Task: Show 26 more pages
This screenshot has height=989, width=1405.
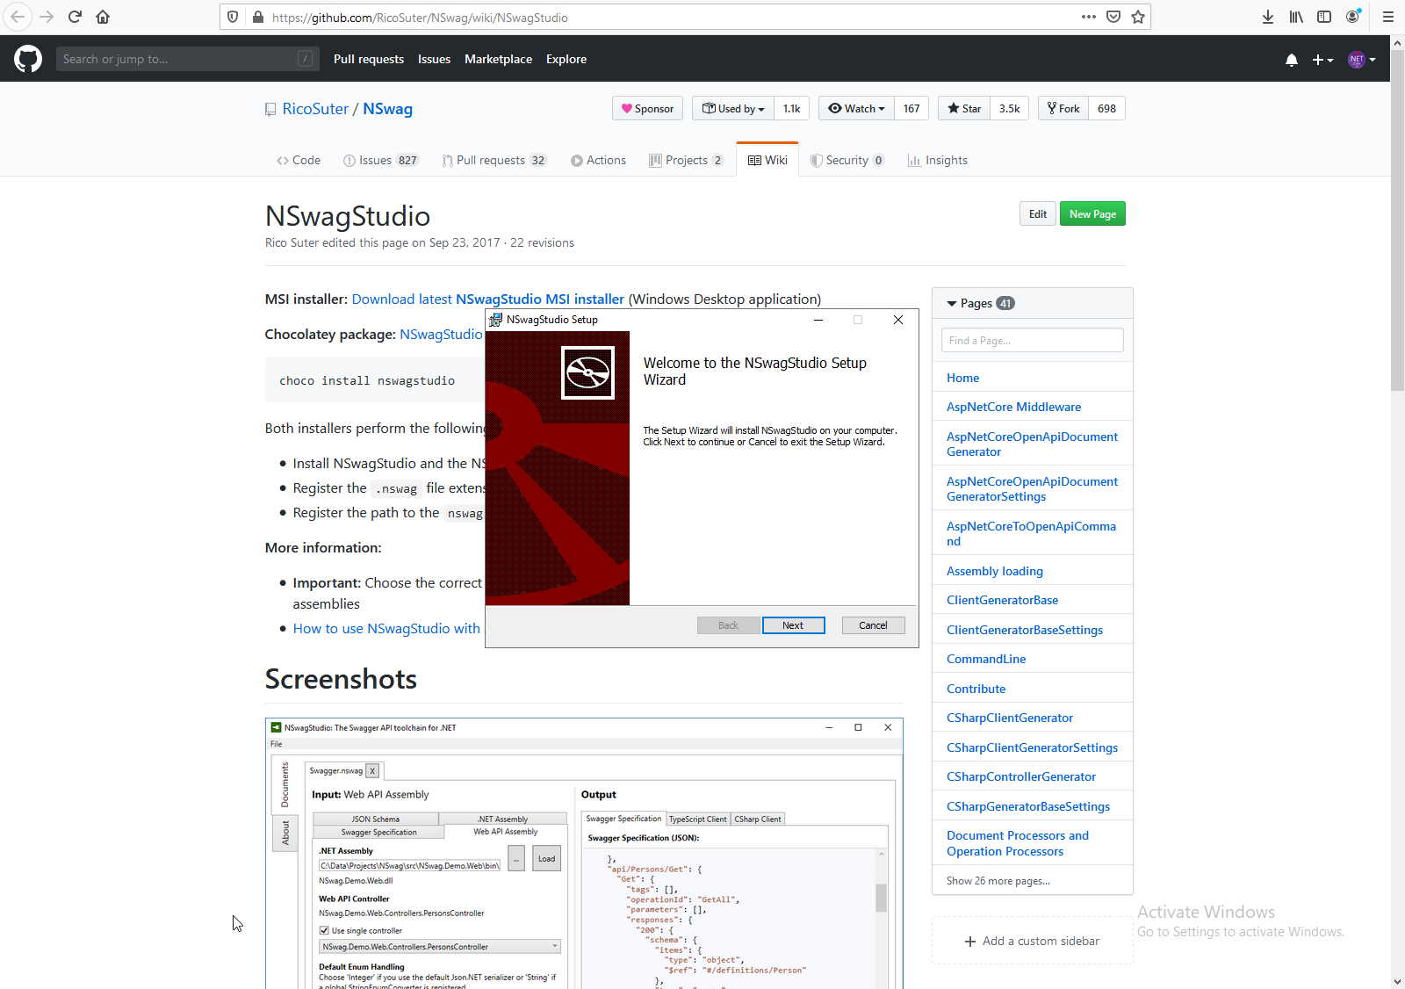Action: [x=998, y=881]
